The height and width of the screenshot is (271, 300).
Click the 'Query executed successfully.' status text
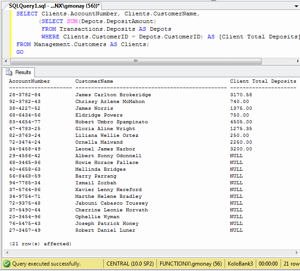46,264
